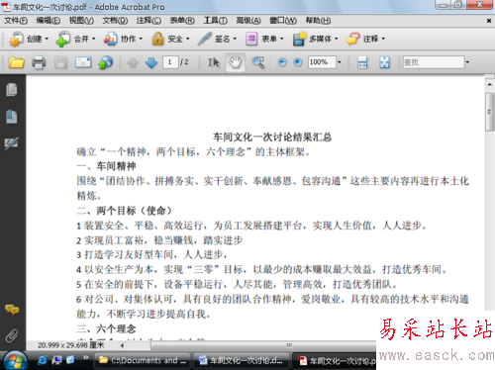Open the 注释(C) menu
The height and width of the screenshot is (370, 495).
(148, 21)
